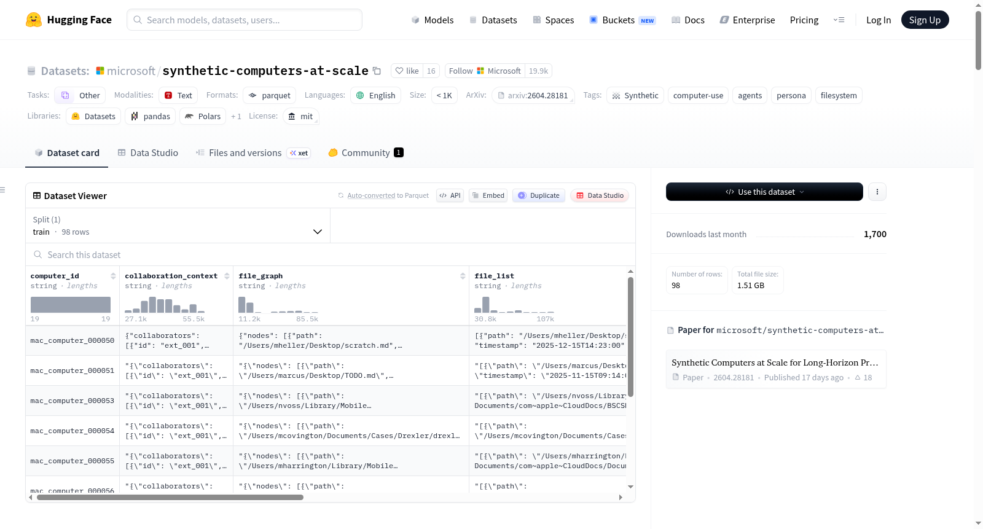The image size is (983, 529).
Task: Select the pandas library tag
Action: 151,116
